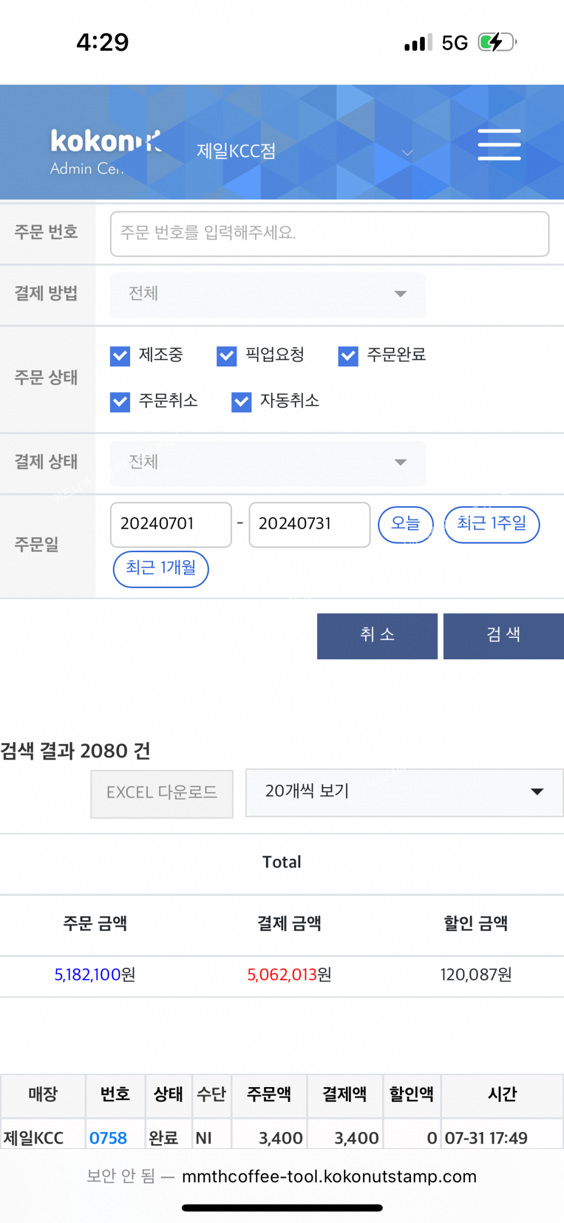Screen dimensions: 564x1223
Task: Disable the 자동취소 checkbox
Action: tap(242, 402)
